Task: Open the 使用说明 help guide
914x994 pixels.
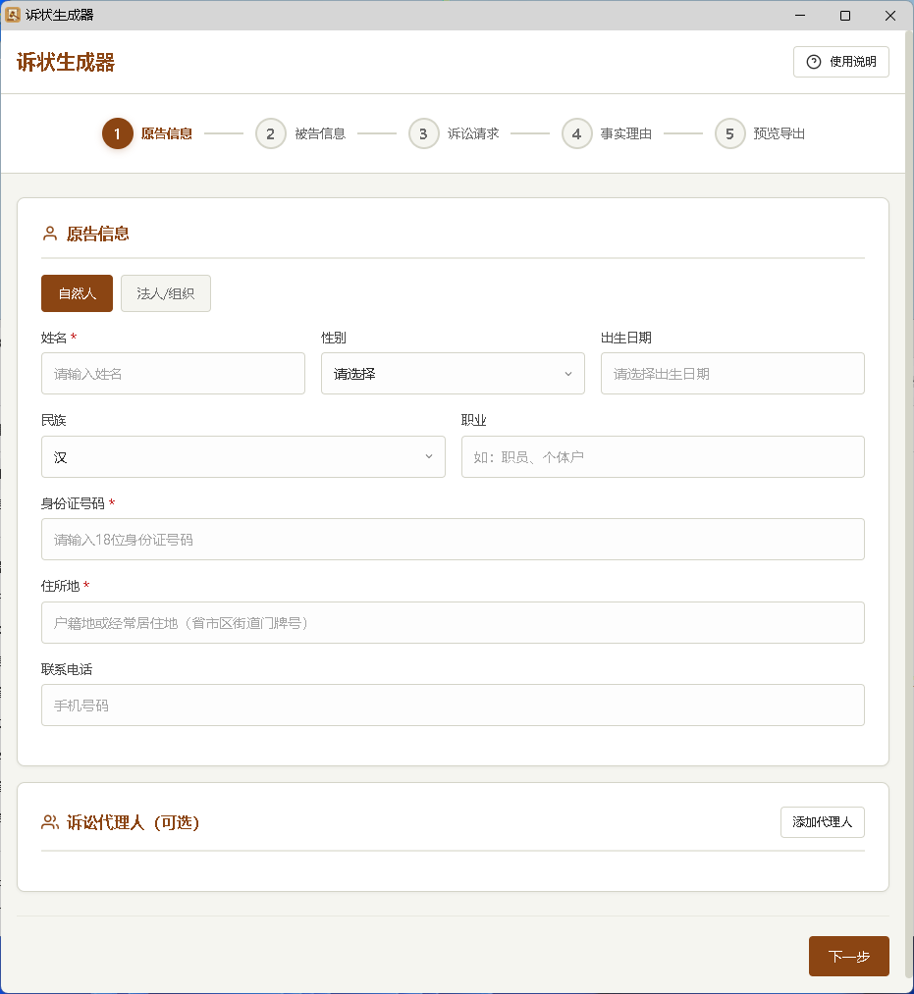Action: (x=840, y=62)
